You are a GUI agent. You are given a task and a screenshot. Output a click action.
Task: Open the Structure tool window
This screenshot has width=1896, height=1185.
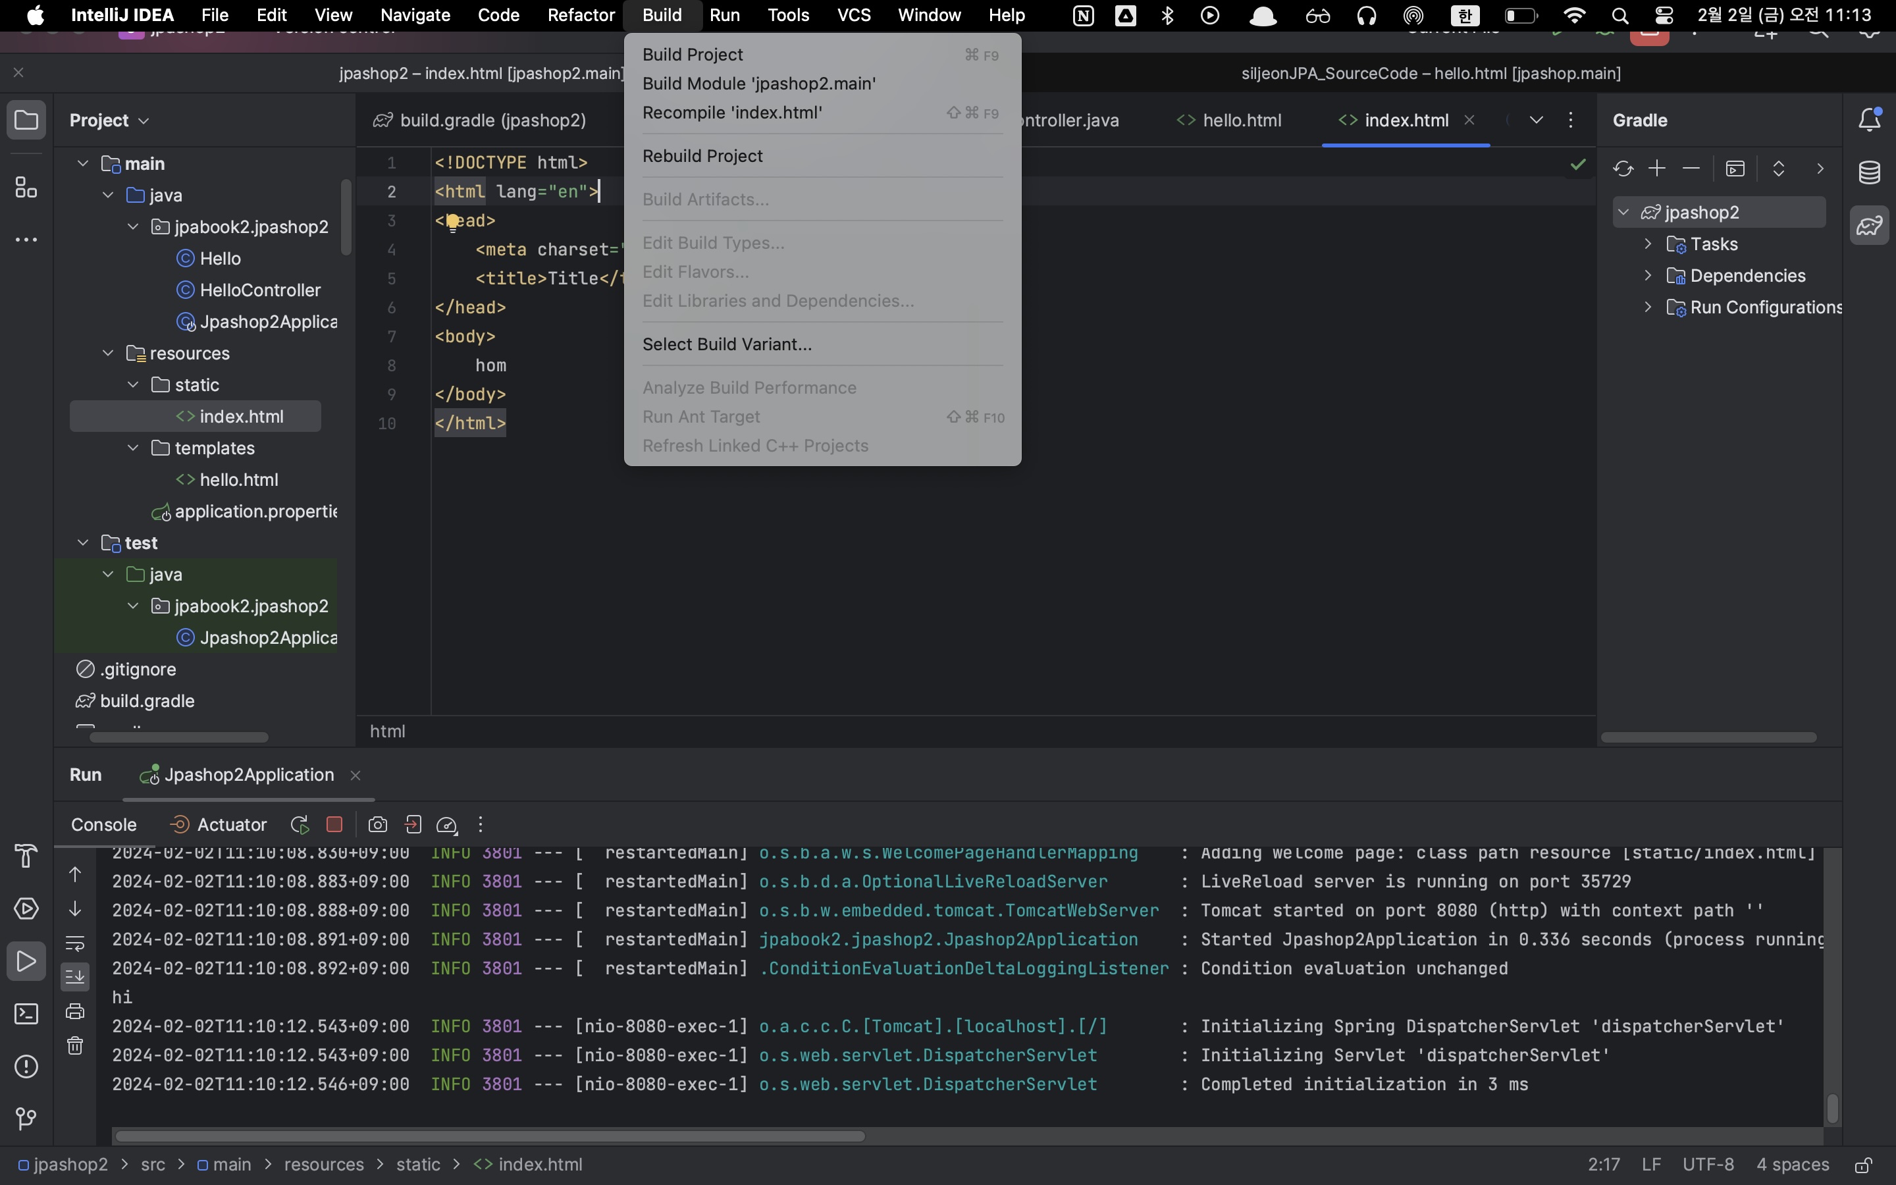coord(26,188)
